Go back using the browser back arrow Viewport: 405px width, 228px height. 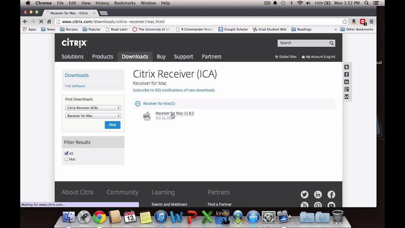(25, 22)
